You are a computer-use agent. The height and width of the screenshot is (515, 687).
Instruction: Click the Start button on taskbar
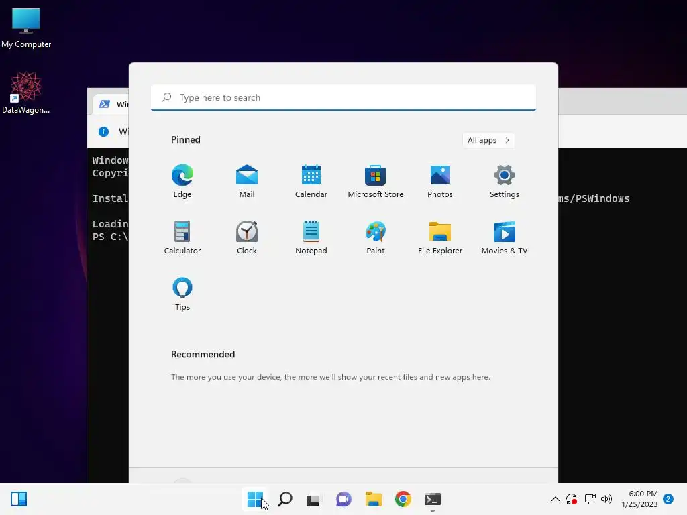click(255, 499)
